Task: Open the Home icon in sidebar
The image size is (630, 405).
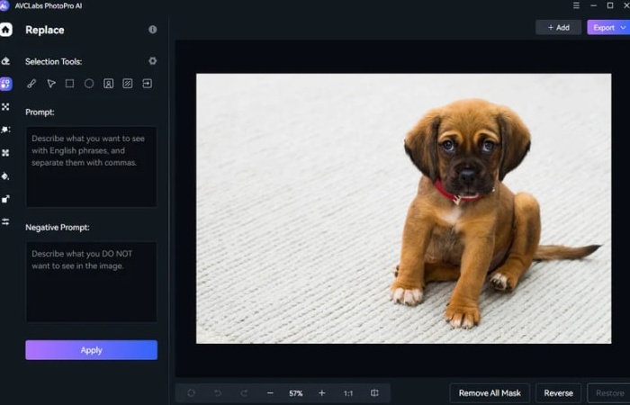Action: [x=6, y=30]
